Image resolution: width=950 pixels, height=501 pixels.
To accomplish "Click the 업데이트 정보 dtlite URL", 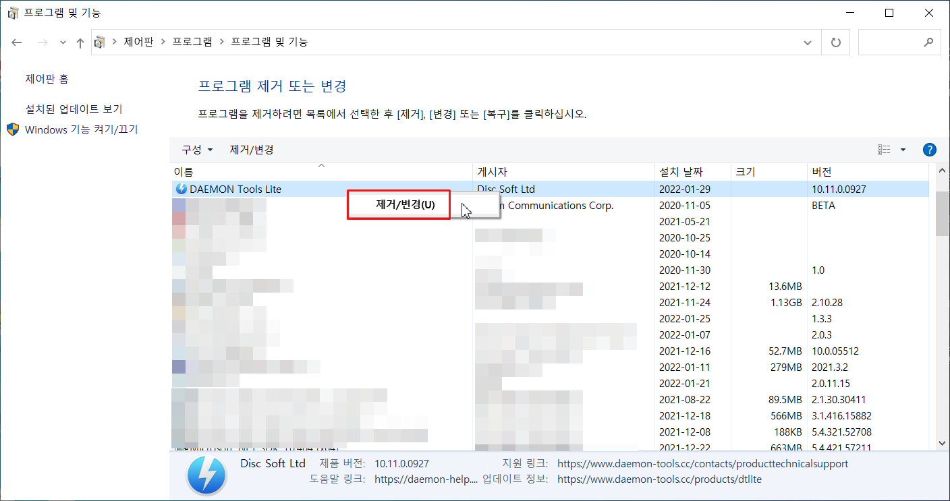I will coord(659,479).
